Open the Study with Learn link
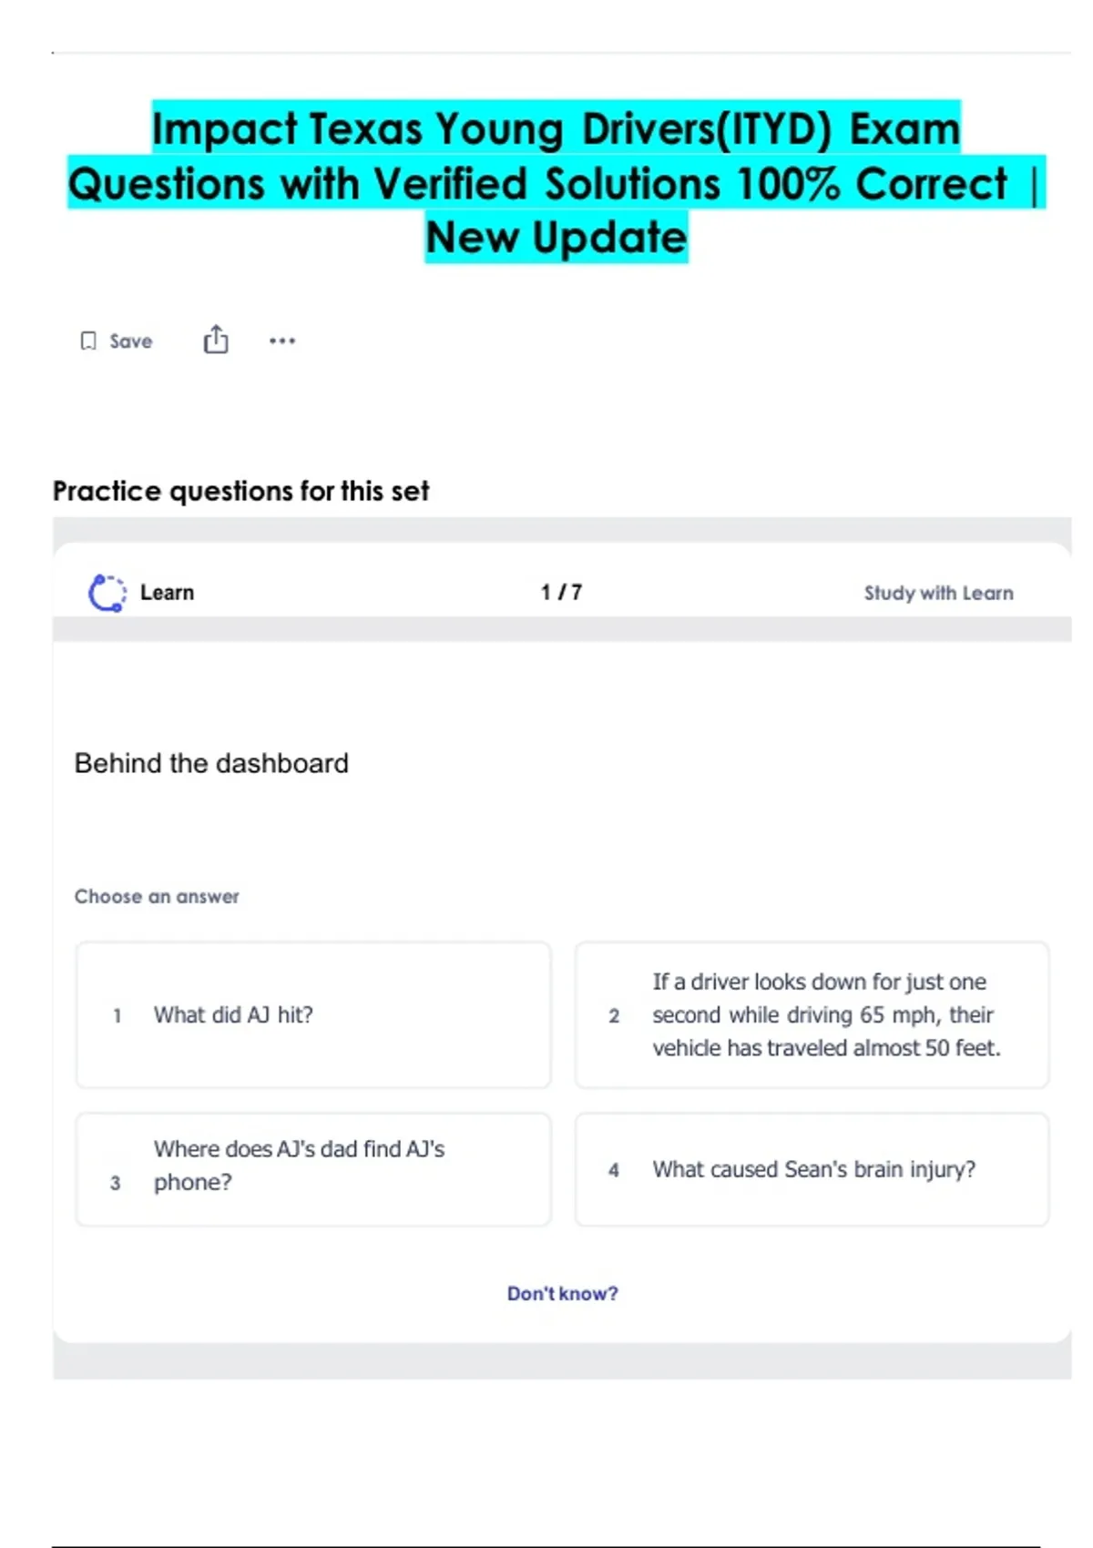This screenshot has height=1548, width=1093. [x=938, y=594]
